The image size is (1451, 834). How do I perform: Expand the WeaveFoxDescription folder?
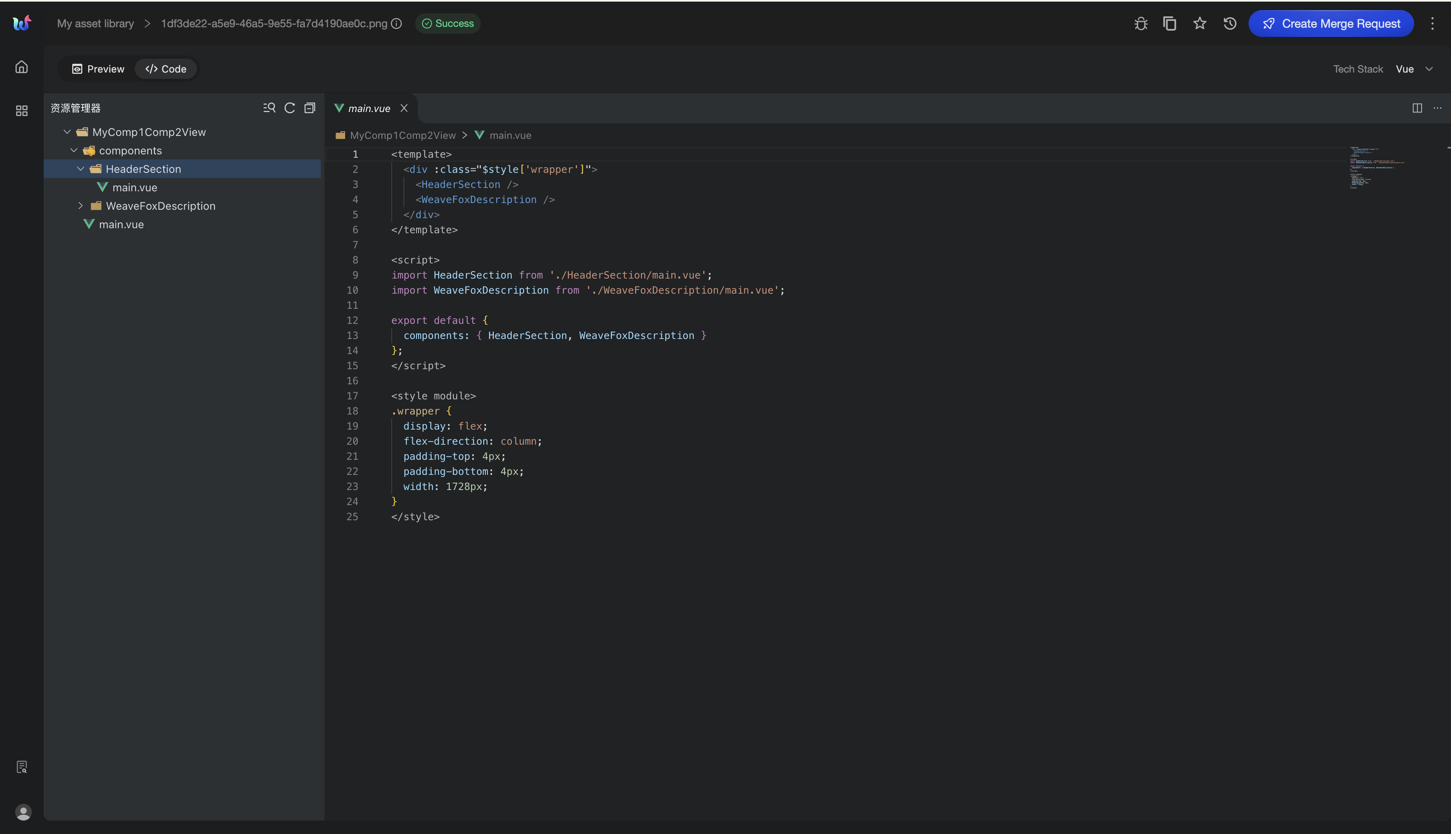[x=81, y=206]
